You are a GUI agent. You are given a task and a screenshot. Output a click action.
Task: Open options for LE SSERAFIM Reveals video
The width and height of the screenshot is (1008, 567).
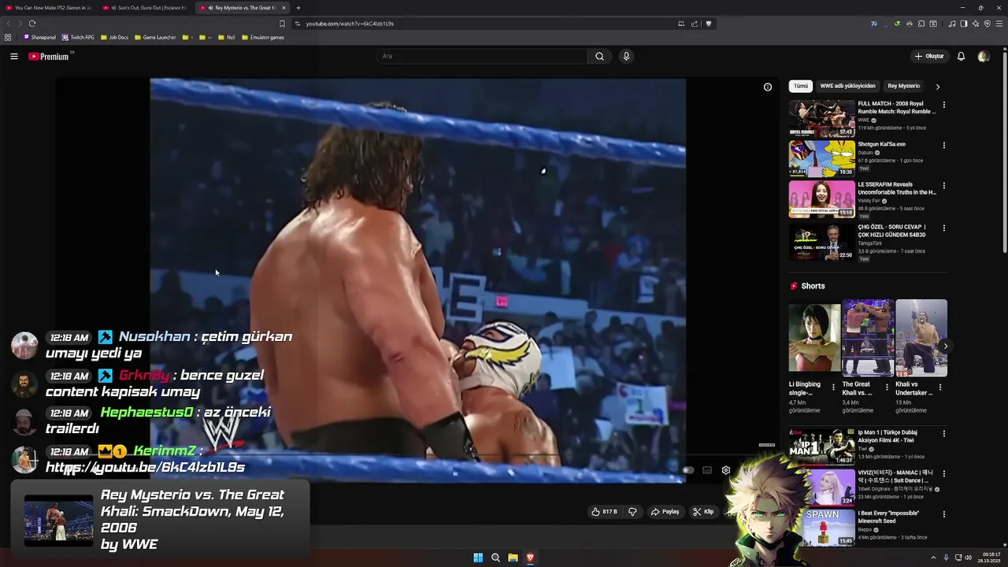click(x=943, y=186)
